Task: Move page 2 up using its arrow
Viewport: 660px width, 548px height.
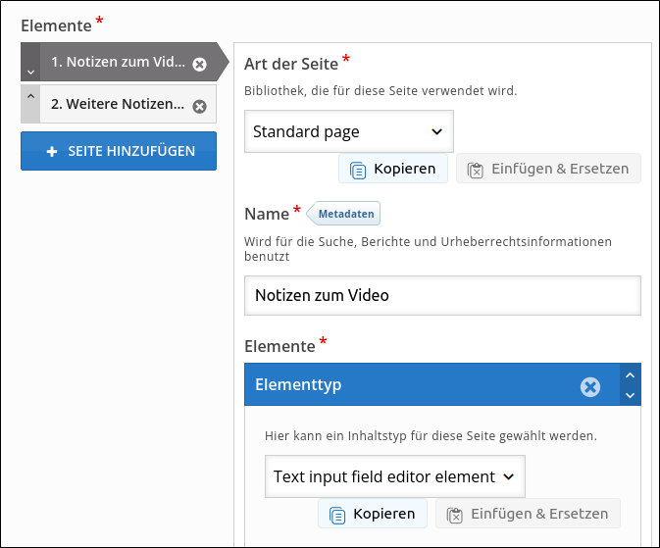Action: click(x=30, y=96)
